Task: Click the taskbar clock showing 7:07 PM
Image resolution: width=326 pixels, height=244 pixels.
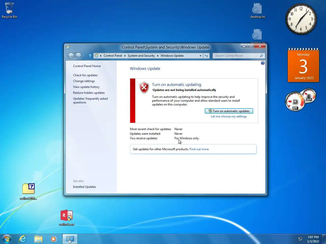Action: click(313, 239)
